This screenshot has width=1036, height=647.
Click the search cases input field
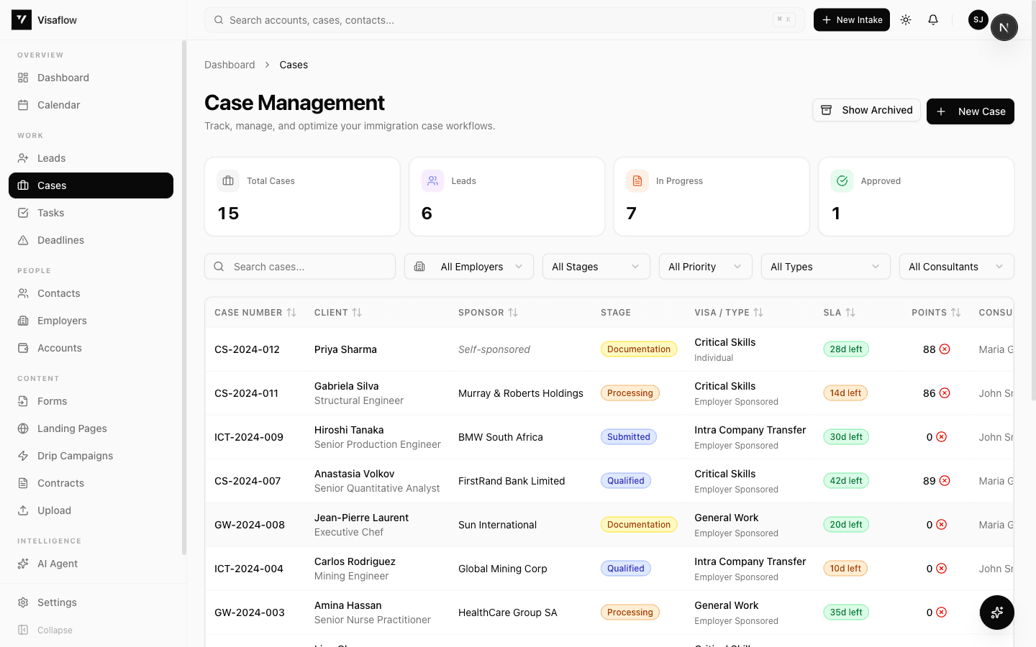300,266
